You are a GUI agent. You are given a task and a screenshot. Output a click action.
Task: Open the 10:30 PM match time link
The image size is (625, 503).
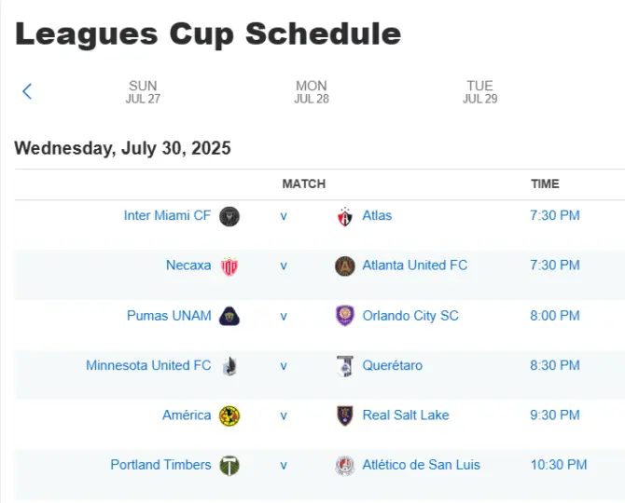[559, 465]
